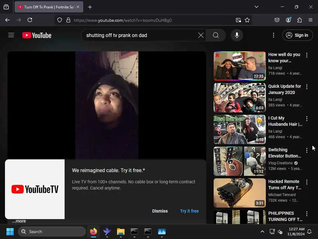Viewport: 318px width, 239px height.
Task: Open the list all tabs dropdown
Action: [x=256, y=7]
